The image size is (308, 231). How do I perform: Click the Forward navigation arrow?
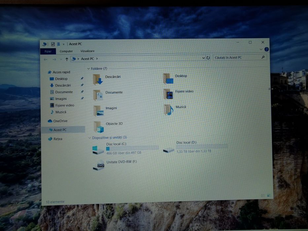[54, 59]
